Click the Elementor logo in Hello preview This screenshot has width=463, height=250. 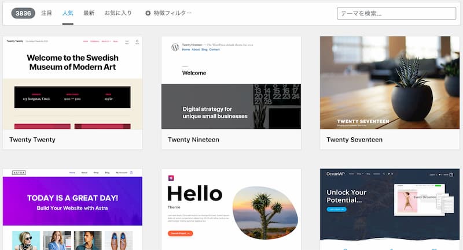171,178
